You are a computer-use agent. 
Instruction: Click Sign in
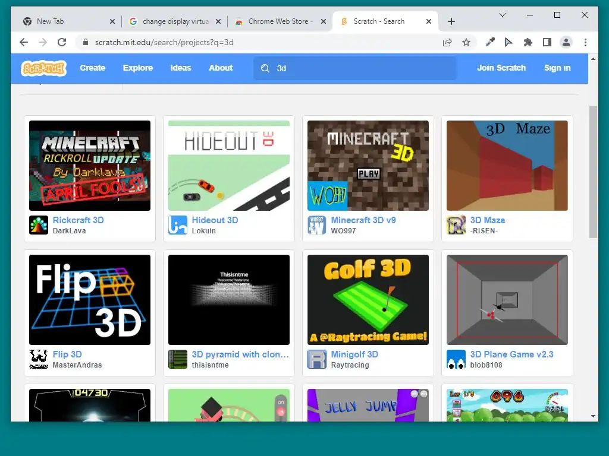557,68
